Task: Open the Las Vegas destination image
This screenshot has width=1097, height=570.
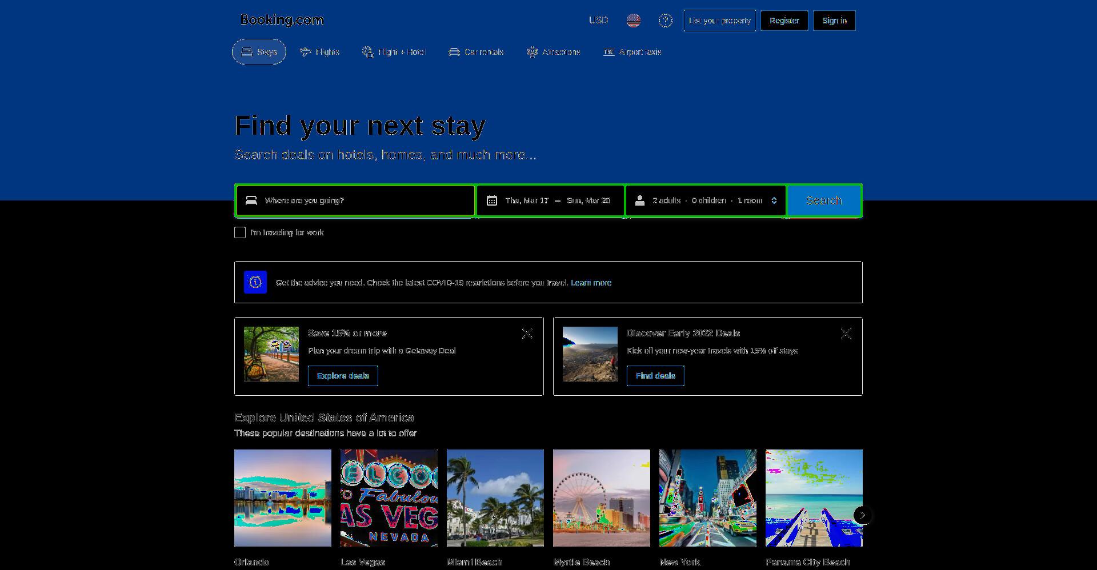Action: pos(389,498)
